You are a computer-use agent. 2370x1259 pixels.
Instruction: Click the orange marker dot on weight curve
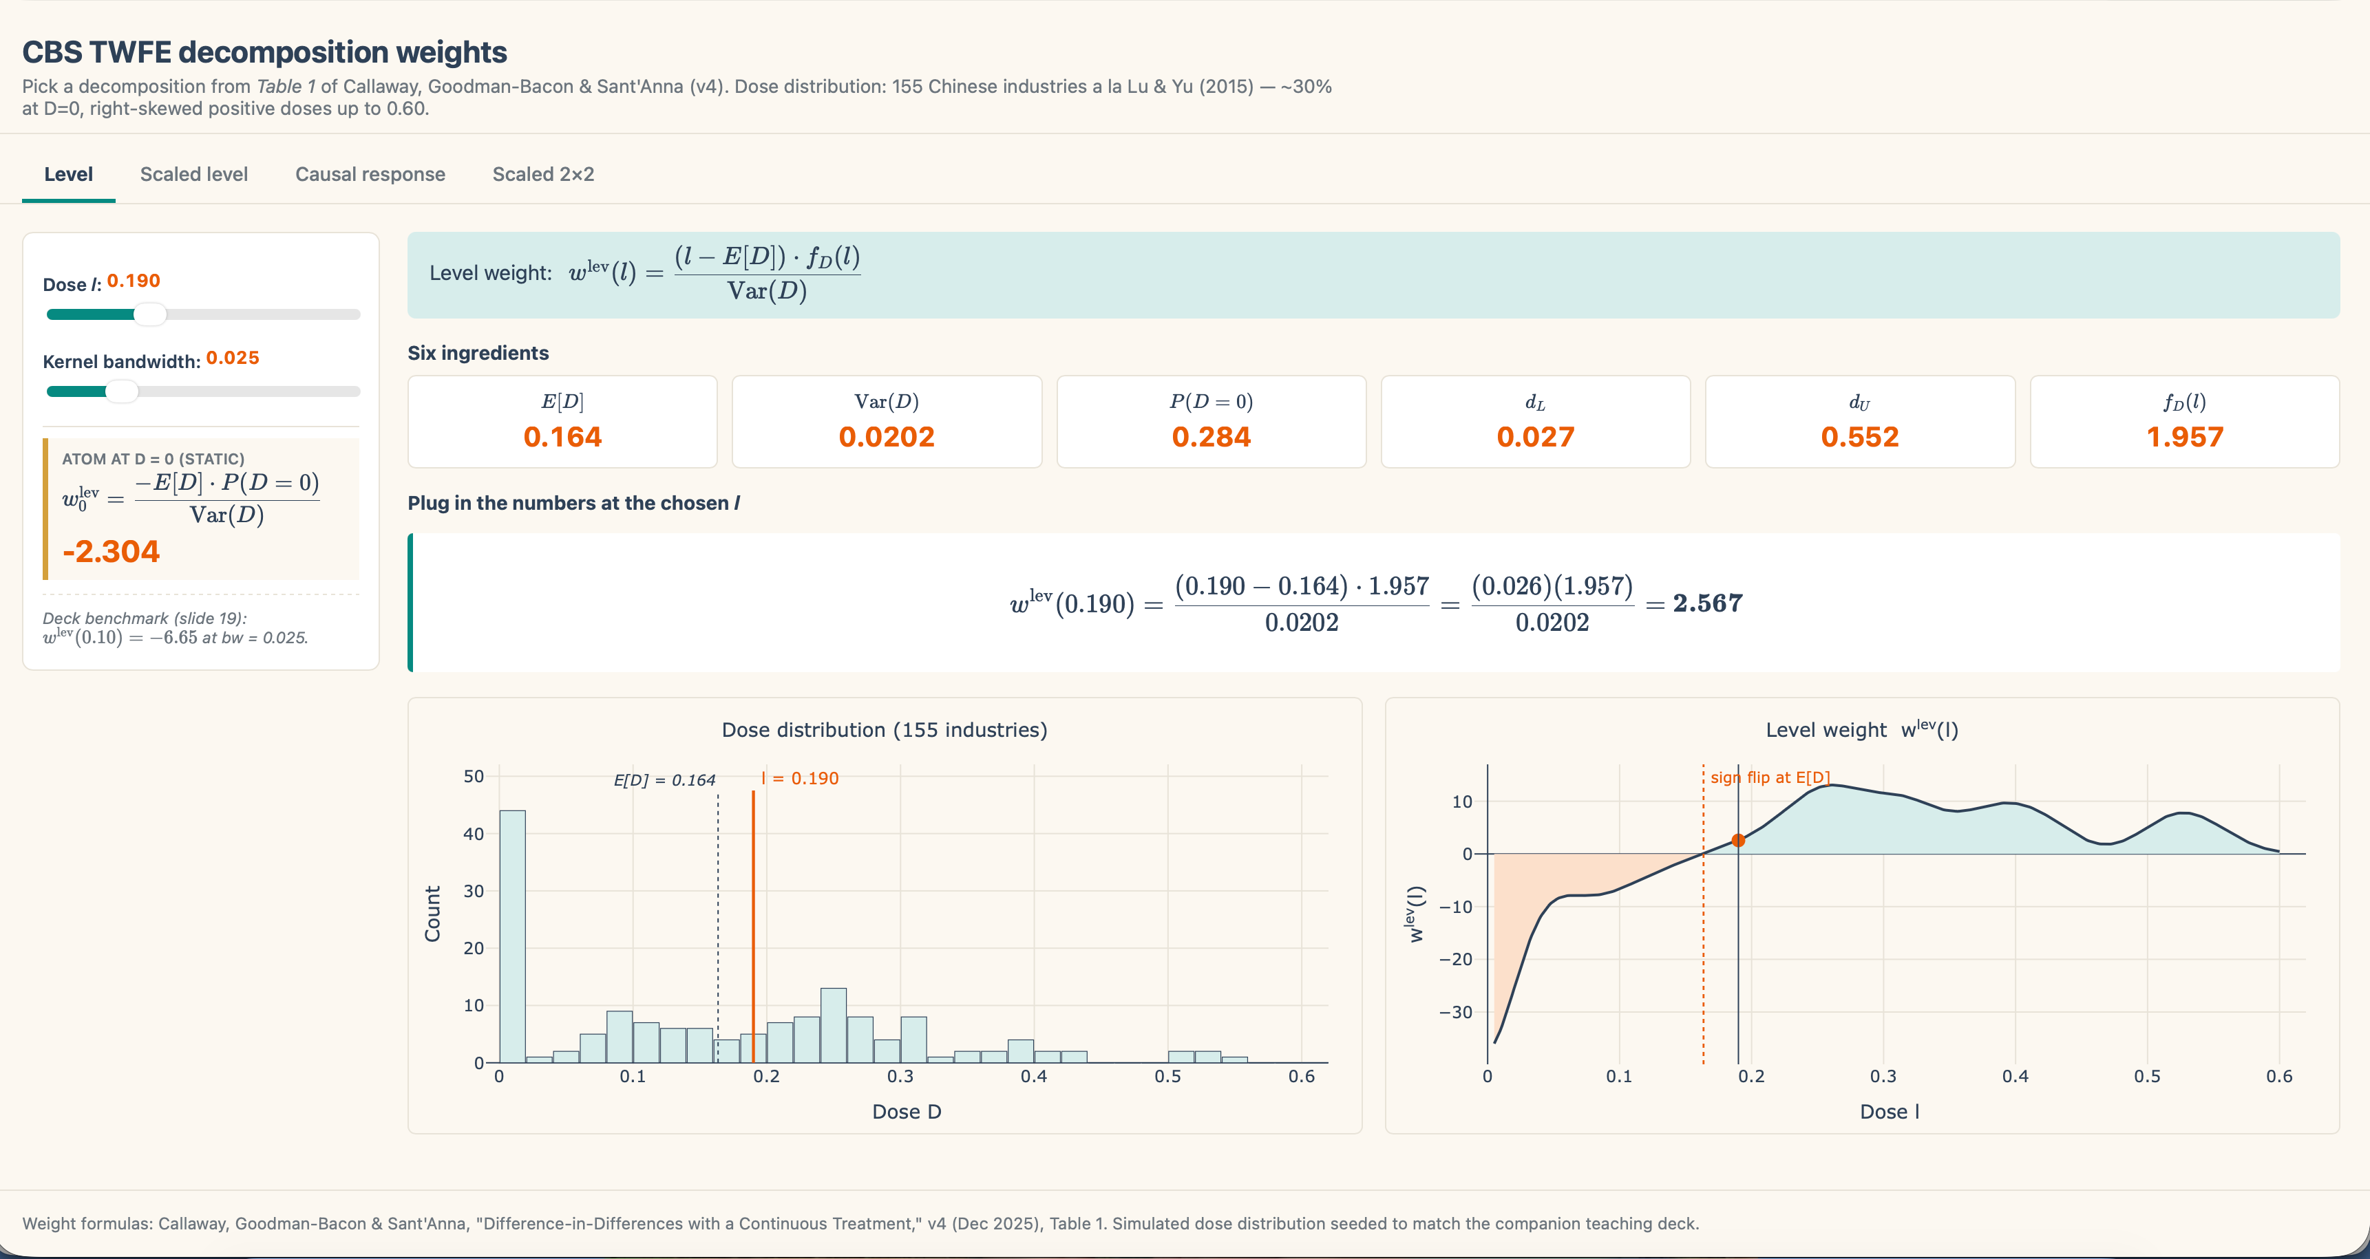tap(1738, 841)
